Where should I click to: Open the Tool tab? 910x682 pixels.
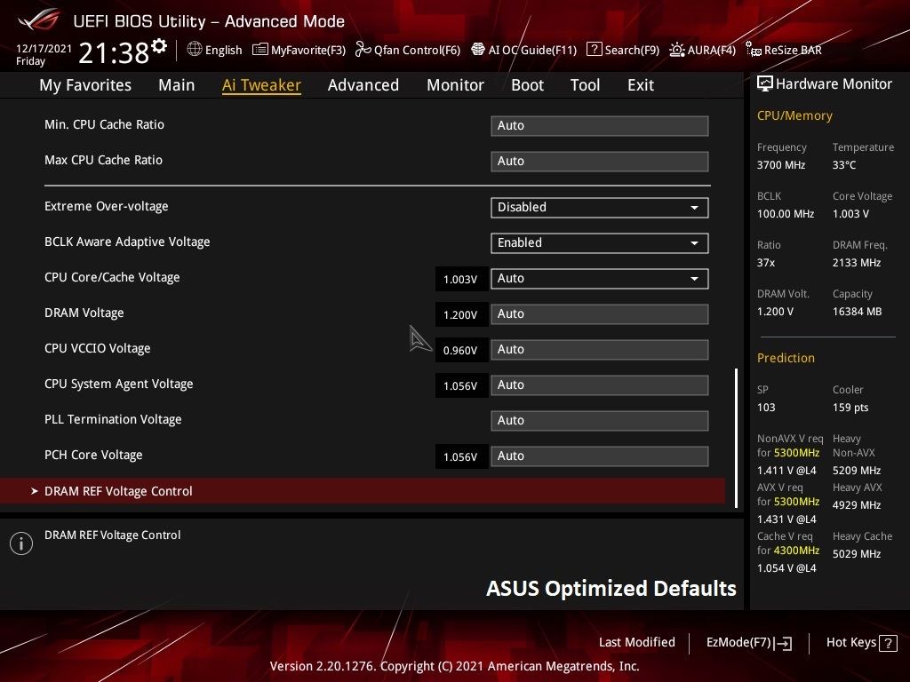tap(585, 85)
